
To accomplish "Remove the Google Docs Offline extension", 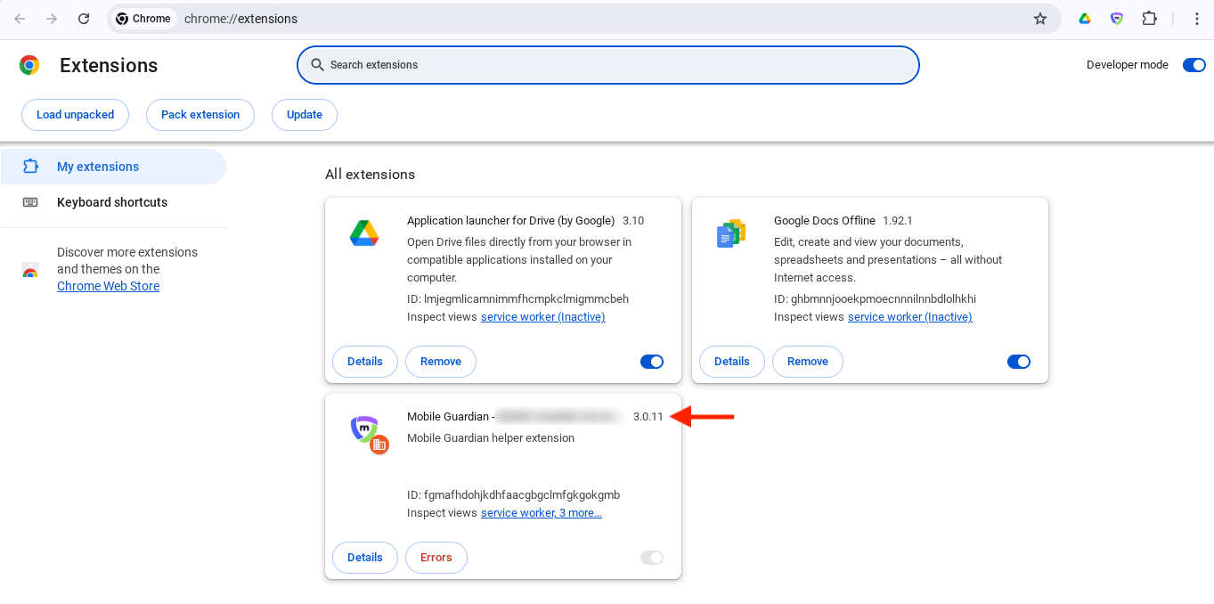I will (808, 362).
